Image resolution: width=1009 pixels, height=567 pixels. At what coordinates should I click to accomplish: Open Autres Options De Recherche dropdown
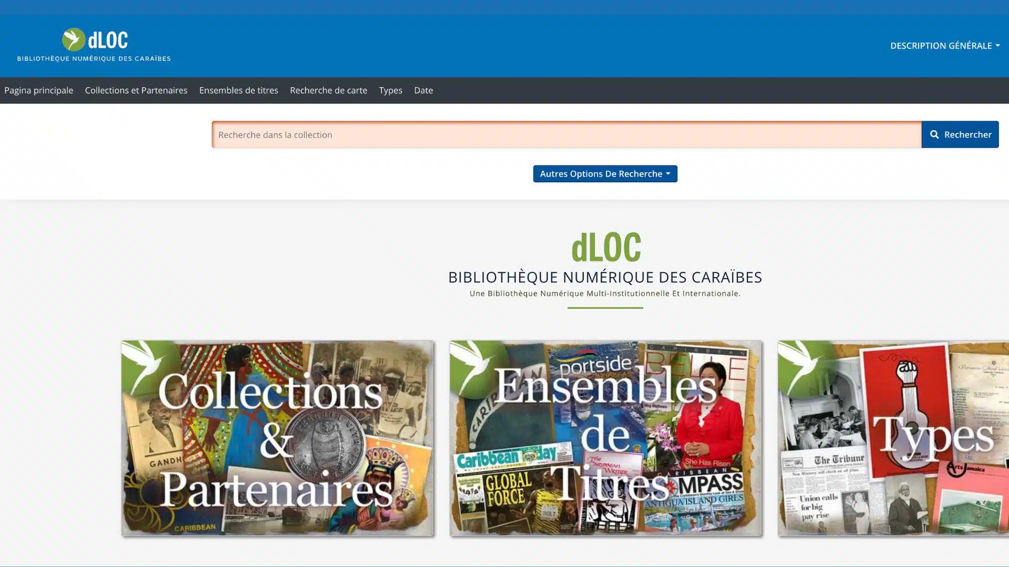[x=604, y=174]
